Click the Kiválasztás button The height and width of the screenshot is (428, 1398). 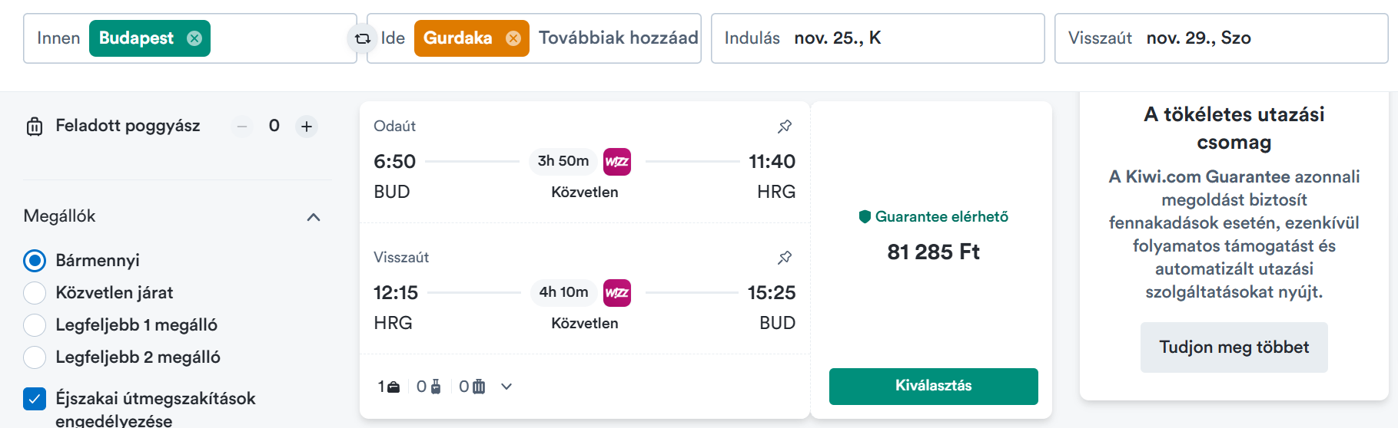934,386
